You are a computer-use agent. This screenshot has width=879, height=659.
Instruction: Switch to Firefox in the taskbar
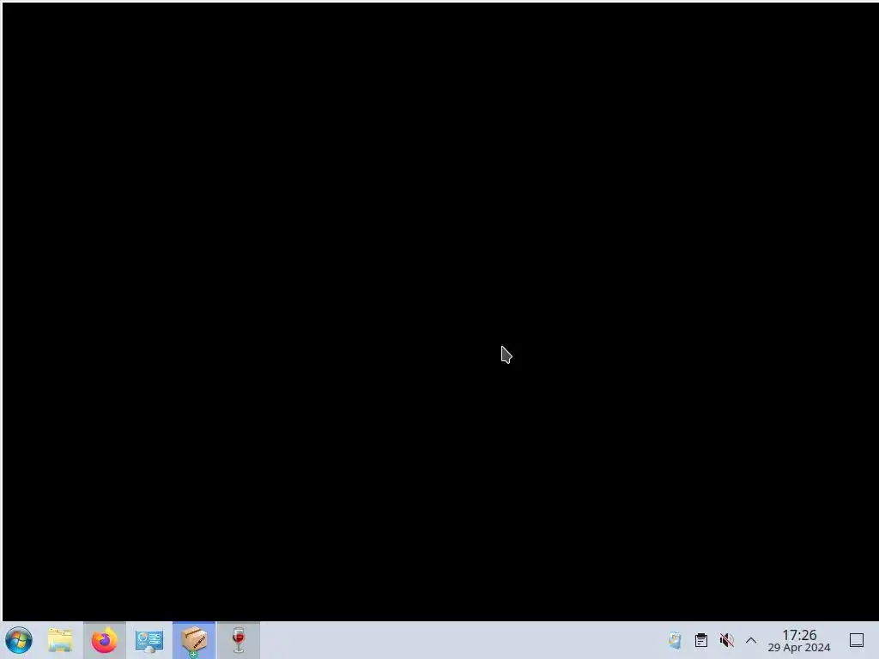point(104,640)
